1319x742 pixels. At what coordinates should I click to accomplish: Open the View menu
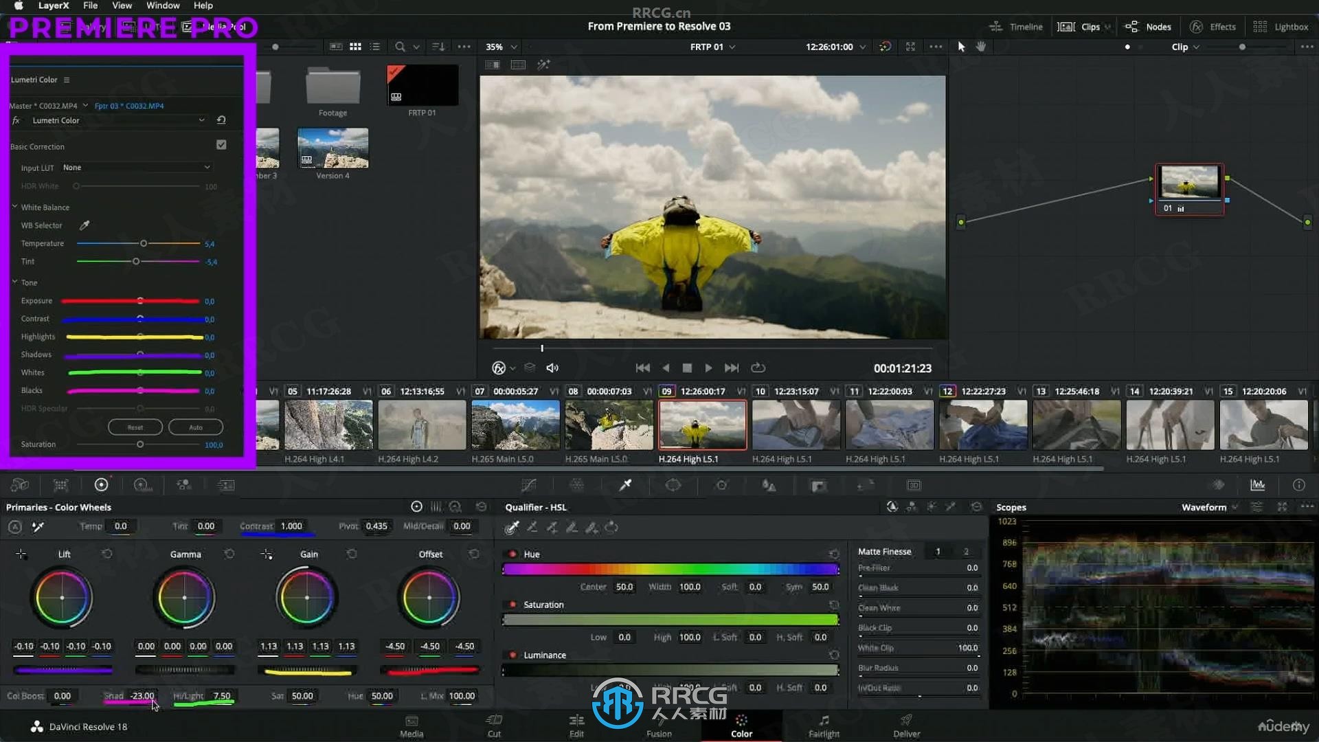[x=122, y=5]
